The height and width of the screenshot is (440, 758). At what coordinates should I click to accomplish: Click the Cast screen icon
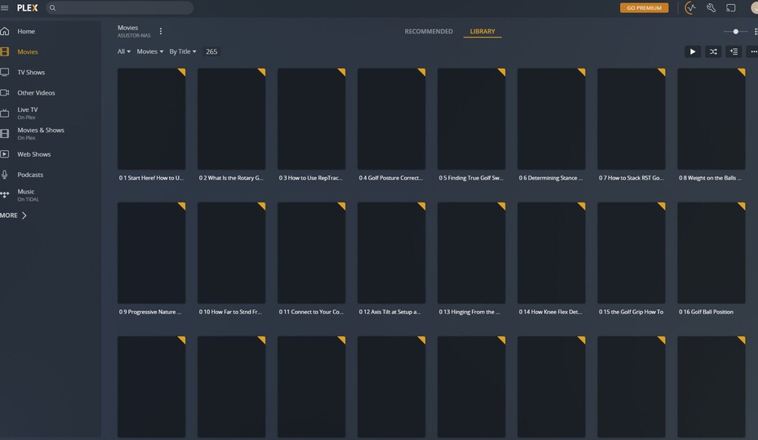(731, 7)
